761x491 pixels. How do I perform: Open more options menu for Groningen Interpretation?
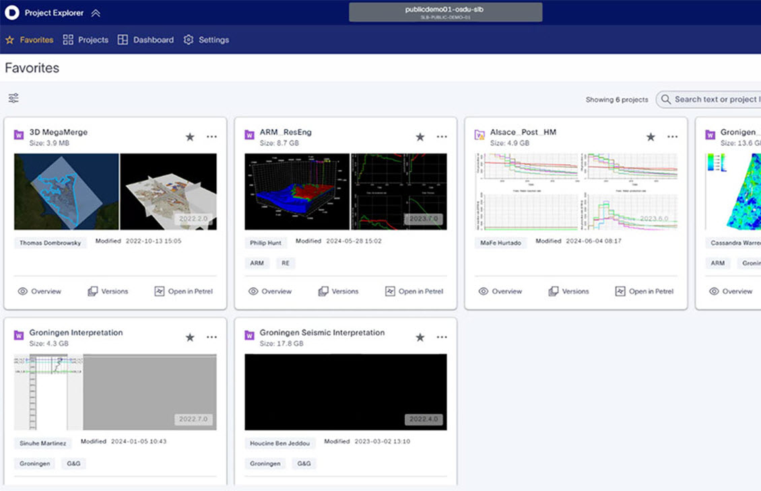pos(211,337)
